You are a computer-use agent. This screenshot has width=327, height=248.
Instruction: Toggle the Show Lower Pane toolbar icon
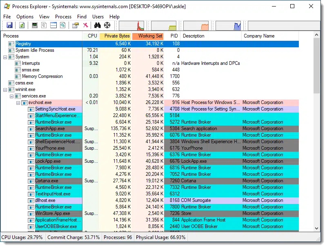point(53,25)
